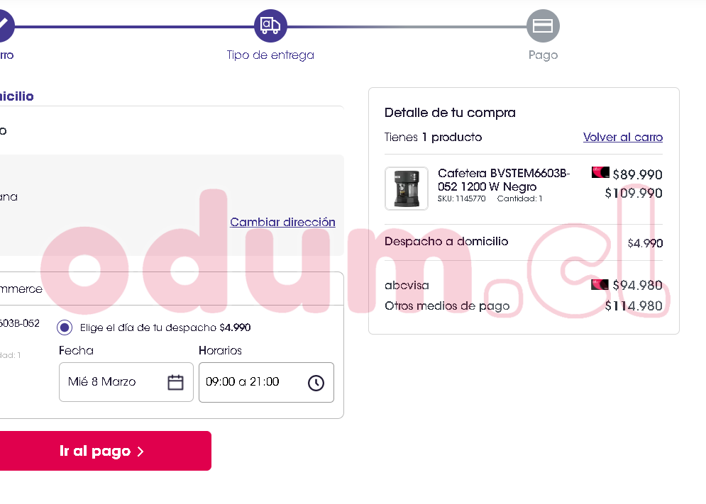Click the abcvisa card icon beside $89.990
This screenshot has height=504, width=706.
600,172
